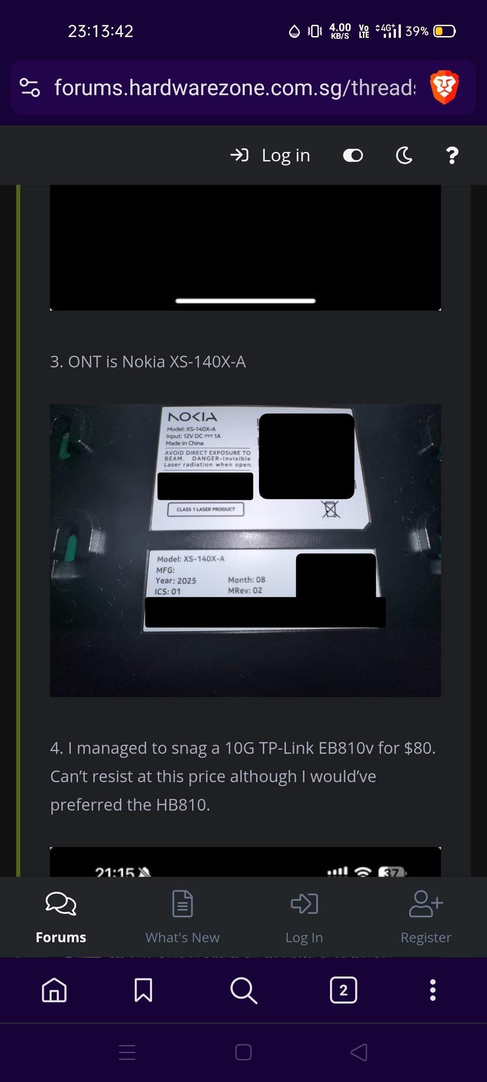Bookmark this page with bookmark icon

(143, 990)
